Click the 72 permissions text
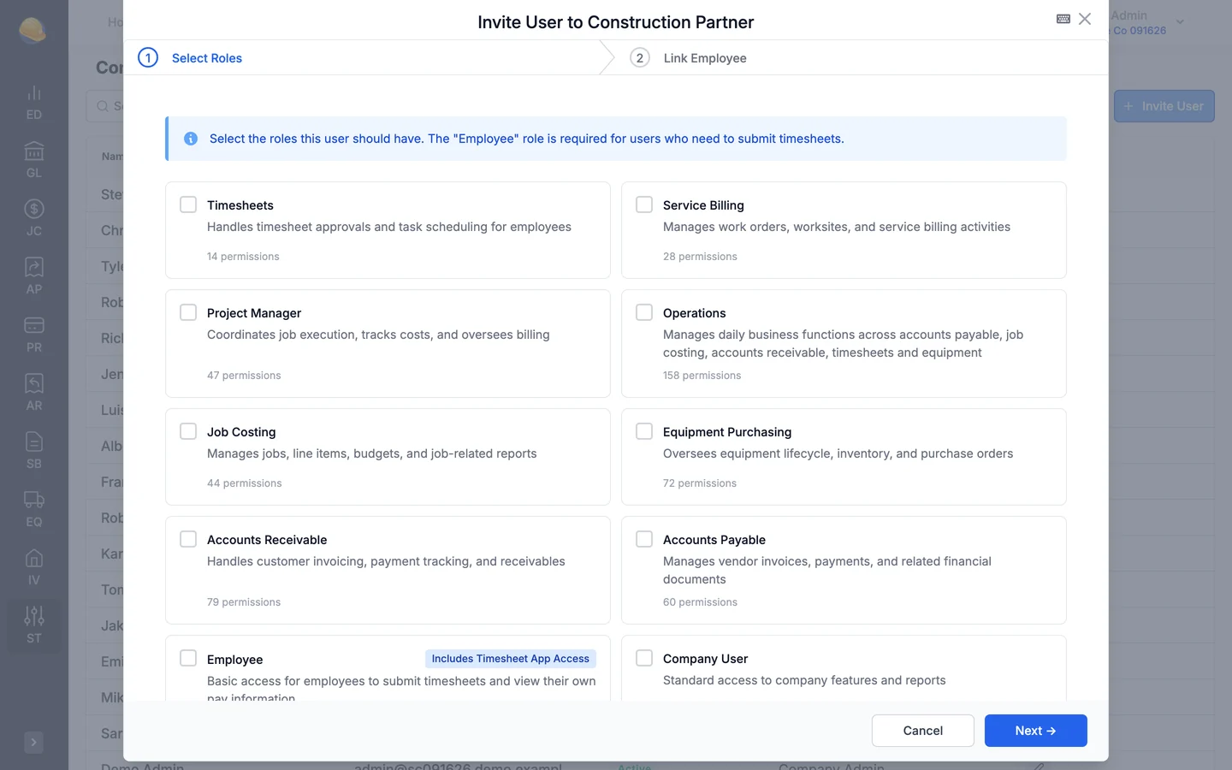1232x770 pixels. click(700, 483)
